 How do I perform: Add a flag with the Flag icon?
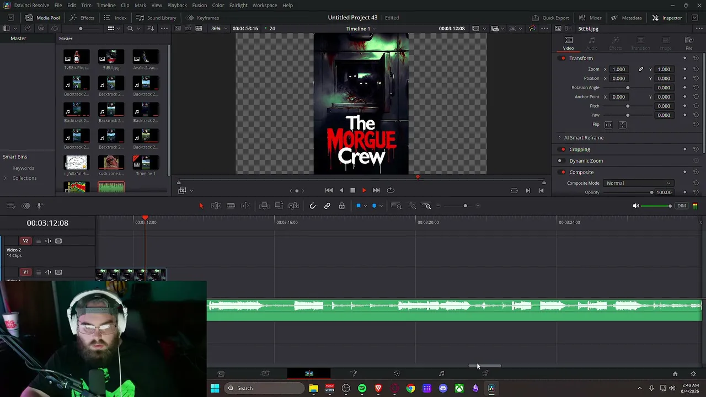coord(358,206)
